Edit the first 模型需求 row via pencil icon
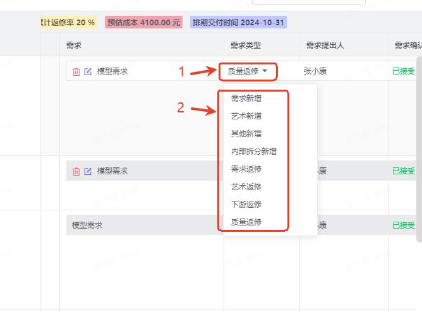The image size is (422, 312). tap(88, 71)
